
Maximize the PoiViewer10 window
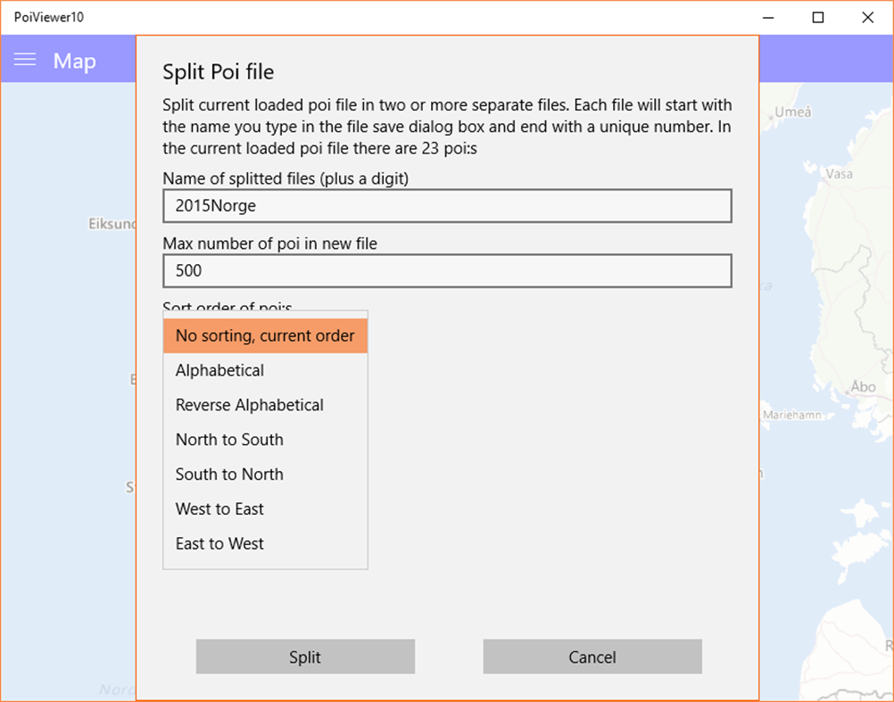(x=818, y=17)
